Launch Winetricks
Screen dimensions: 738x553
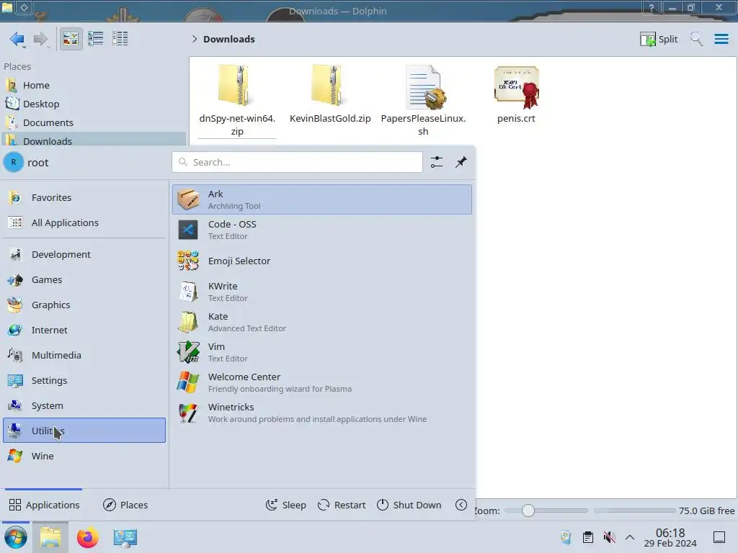pos(322,413)
